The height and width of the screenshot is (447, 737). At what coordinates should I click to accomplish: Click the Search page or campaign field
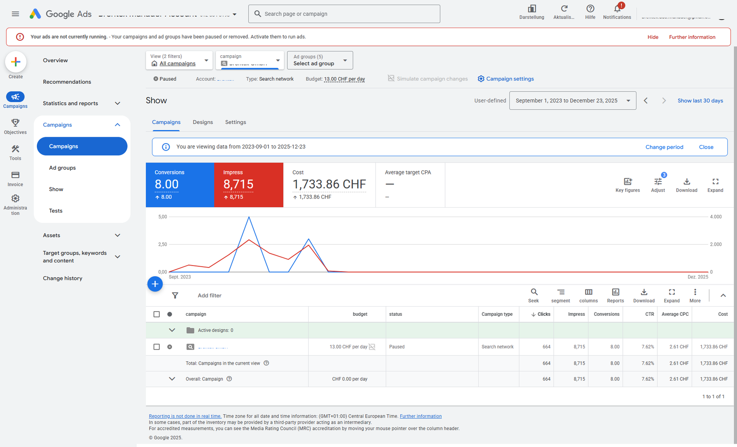[344, 14]
